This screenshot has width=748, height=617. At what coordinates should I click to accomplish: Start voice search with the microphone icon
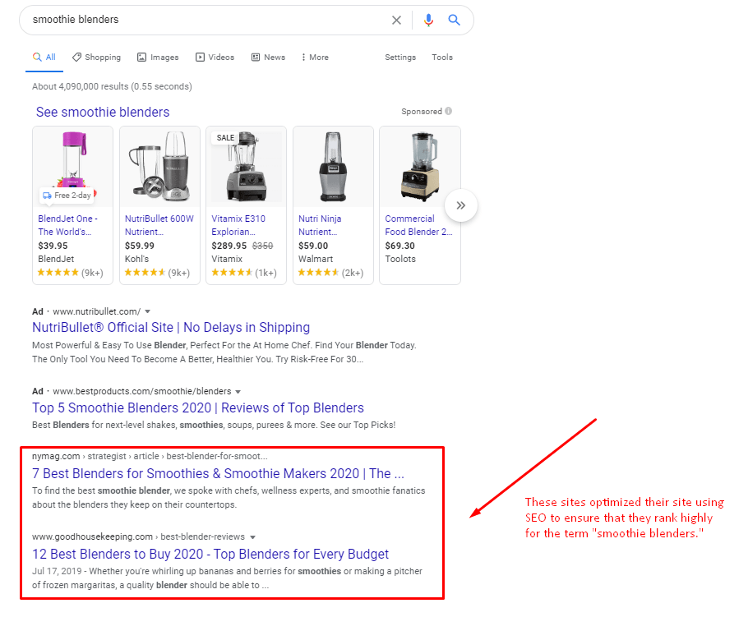point(428,20)
